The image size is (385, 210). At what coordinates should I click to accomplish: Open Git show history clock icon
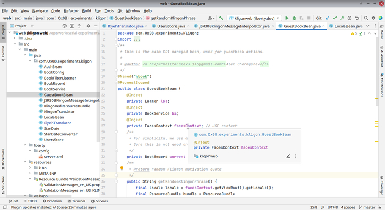click(350, 18)
